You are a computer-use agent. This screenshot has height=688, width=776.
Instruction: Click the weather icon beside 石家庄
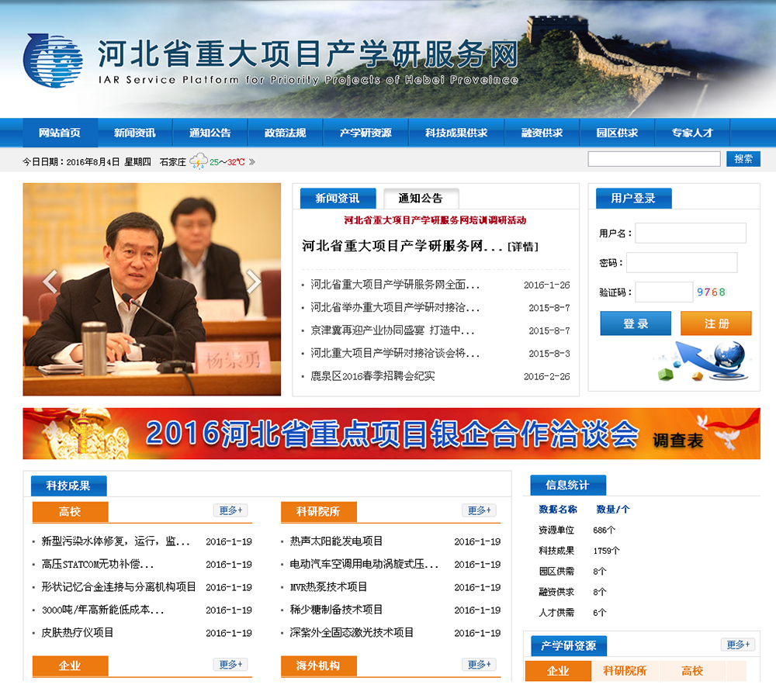(199, 162)
